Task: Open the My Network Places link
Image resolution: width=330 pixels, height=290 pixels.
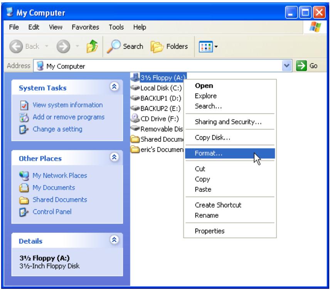Action: click(x=59, y=176)
